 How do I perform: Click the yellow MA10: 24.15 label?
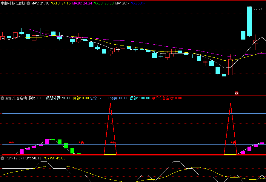pyautogui.click(x=61, y=3)
